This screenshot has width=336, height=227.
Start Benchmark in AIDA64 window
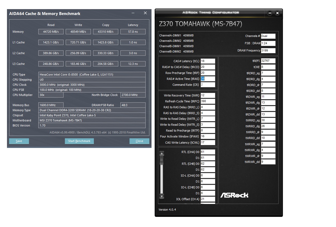click(x=79, y=141)
